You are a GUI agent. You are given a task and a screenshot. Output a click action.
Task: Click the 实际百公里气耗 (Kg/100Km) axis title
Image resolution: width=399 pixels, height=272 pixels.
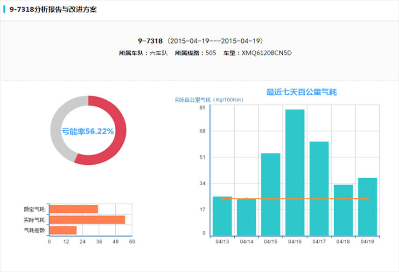[x=209, y=100]
